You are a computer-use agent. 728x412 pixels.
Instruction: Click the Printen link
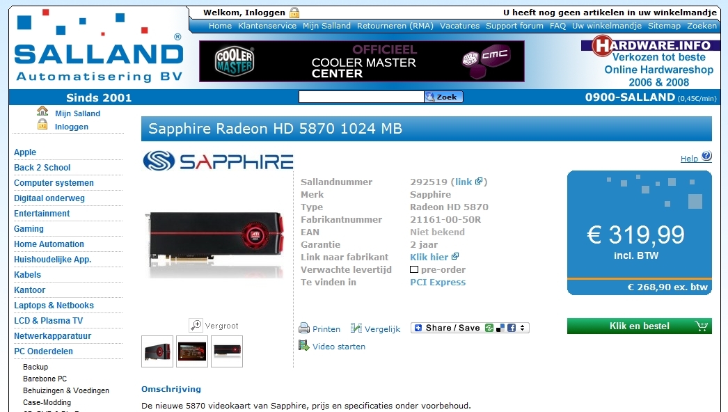click(x=326, y=329)
